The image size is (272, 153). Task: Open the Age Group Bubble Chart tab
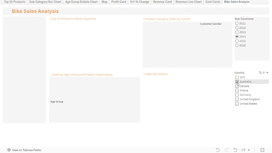point(81,2)
